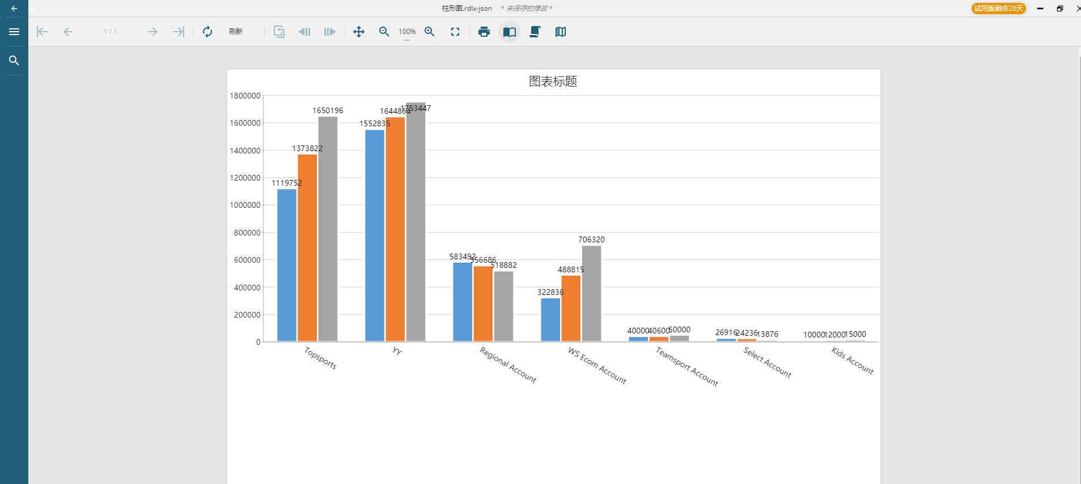1081x484 pixels.
Task: Click WS Ecom Account gray bar 706320
Action: tap(591, 293)
